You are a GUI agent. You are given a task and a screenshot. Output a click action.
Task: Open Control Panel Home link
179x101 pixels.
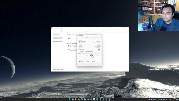[56, 35]
